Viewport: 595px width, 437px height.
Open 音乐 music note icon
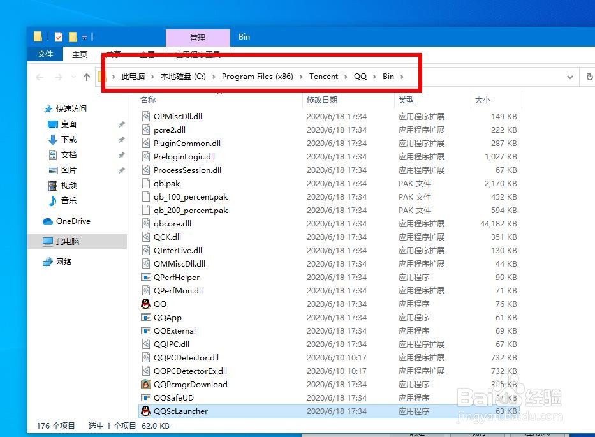(x=53, y=200)
